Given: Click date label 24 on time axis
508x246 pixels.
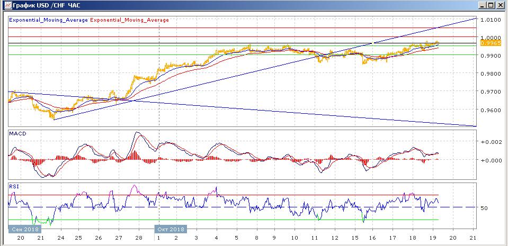Looking at the screenshot, I should 60,238.
